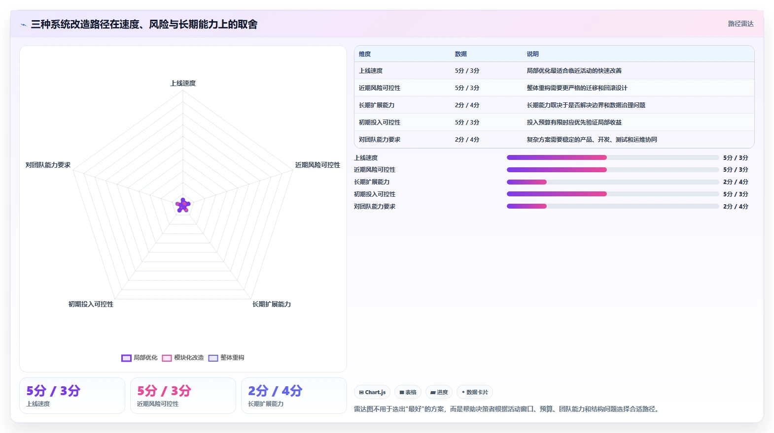Open the 近期风险可控性 data card
This screenshot has width=774, height=433.
[x=183, y=396]
